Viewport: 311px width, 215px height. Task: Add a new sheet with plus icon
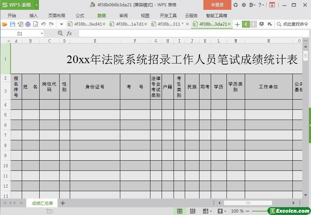(x=63, y=203)
